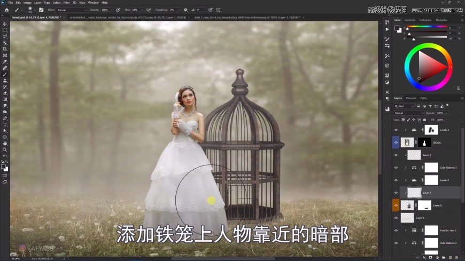Switch to the Histogram tab
The width and height of the screenshot is (465, 261).
click(425, 20)
